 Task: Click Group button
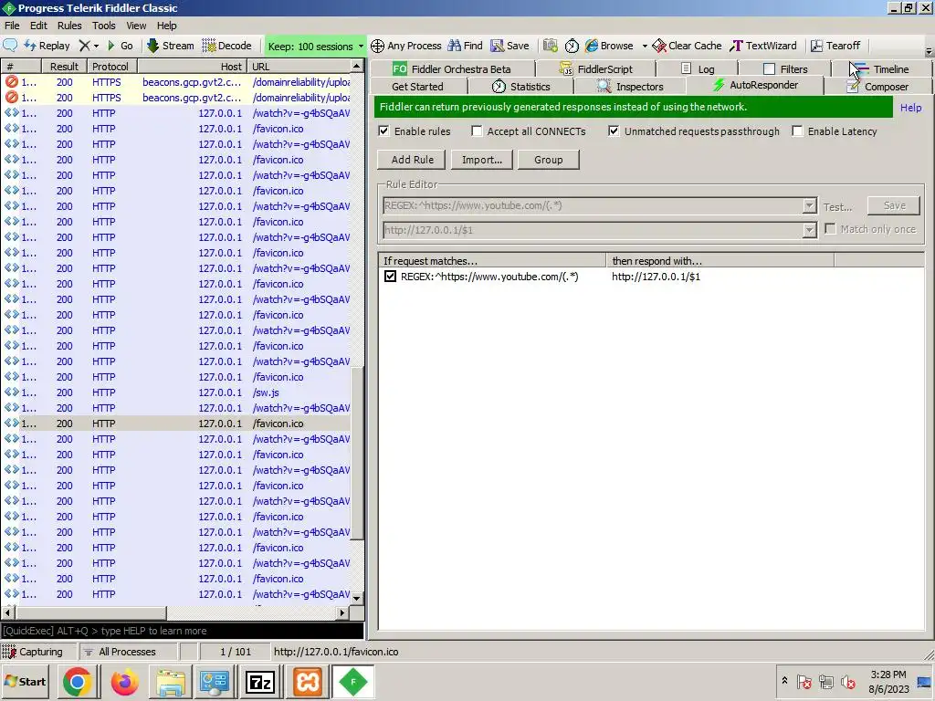point(548,160)
